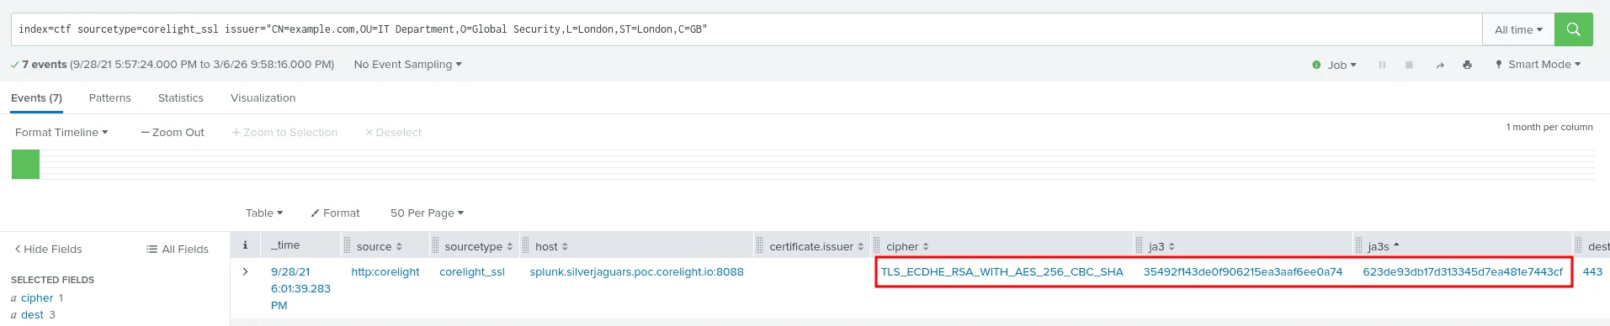This screenshot has height=326, width=1610.
Task: Click the corelight_ssl sourcetype value
Action: coord(472,272)
